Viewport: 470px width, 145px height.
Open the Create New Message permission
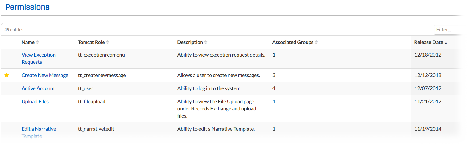45,75
